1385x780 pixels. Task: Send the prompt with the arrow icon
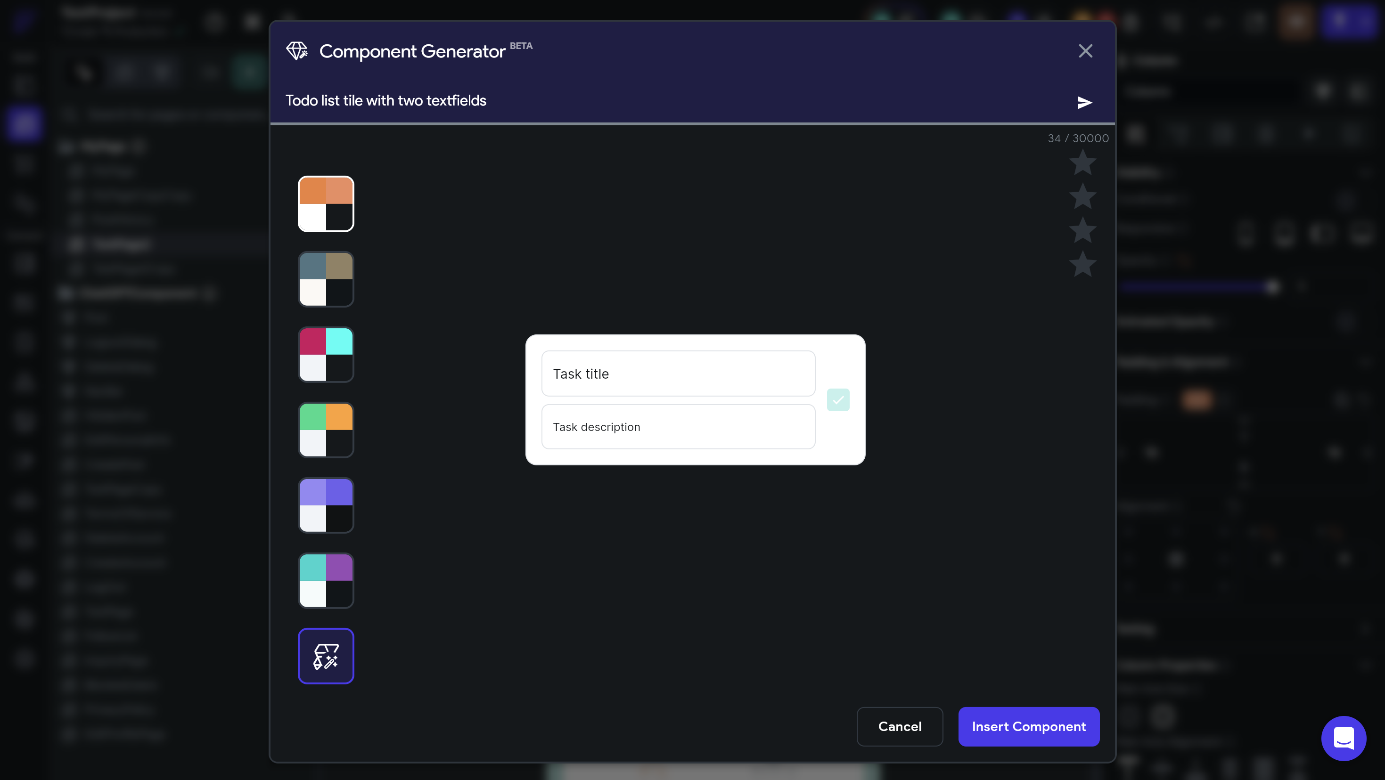(x=1084, y=102)
